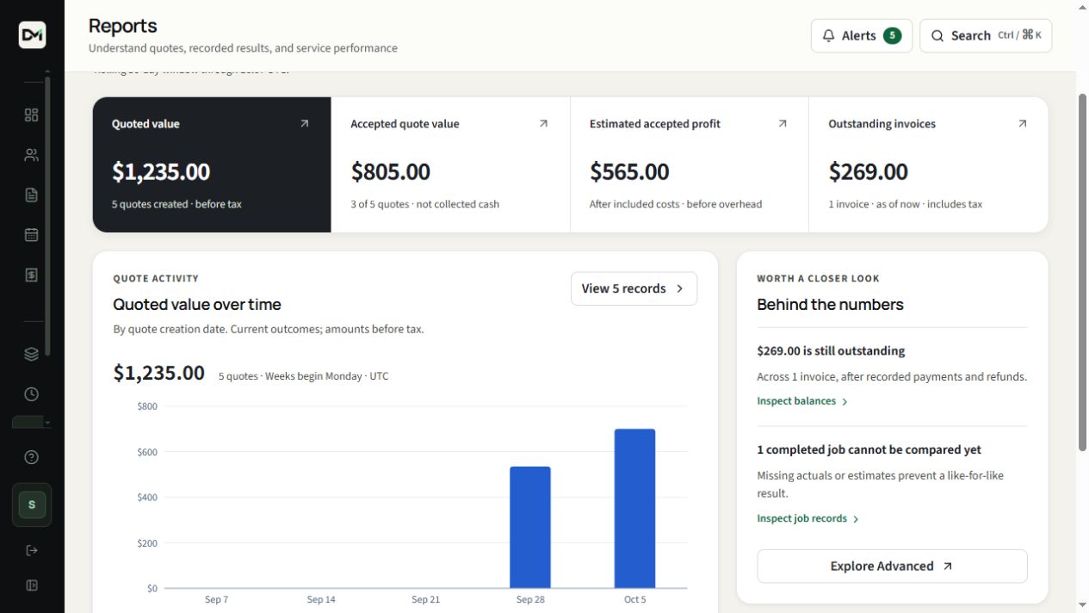
Task: Click '5 quotes created · before tax' text
Action: click(176, 204)
